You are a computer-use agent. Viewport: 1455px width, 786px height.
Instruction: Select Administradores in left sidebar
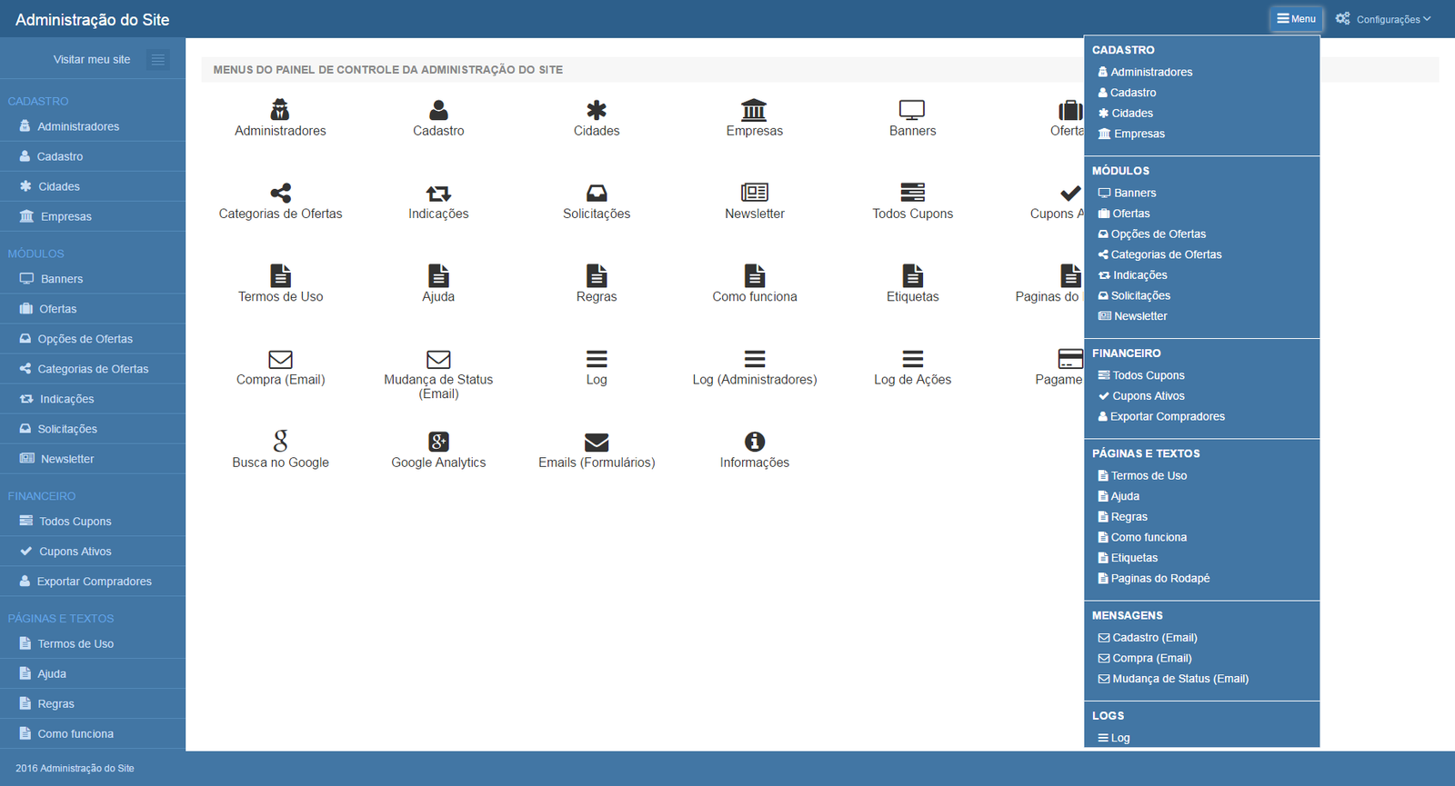[x=93, y=126]
